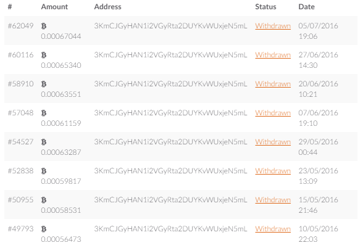The width and height of the screenshot is (363, 248).
Task: Click Withdrawn status dated 15/05/2016
Action: [x=273, y=200]
